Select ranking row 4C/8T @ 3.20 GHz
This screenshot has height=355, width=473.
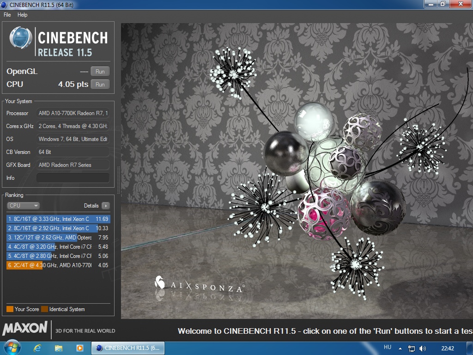(58, 247)
